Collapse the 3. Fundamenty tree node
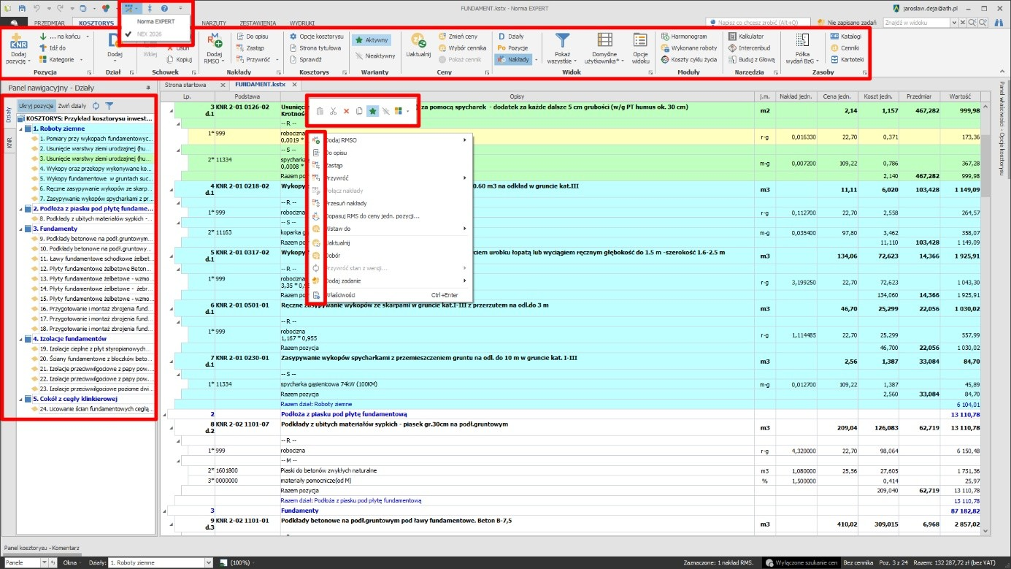The width and height of the screenshot is (1011, 569). click(x=20, y=229)
